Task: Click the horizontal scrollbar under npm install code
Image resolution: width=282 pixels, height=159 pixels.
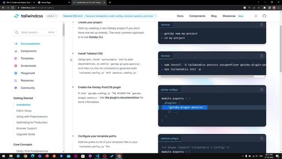Action: click(x=207, y=76)
